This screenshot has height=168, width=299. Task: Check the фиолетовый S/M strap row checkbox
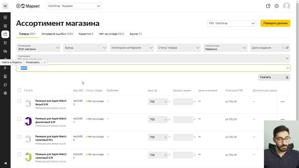click(x=19, y=119)
